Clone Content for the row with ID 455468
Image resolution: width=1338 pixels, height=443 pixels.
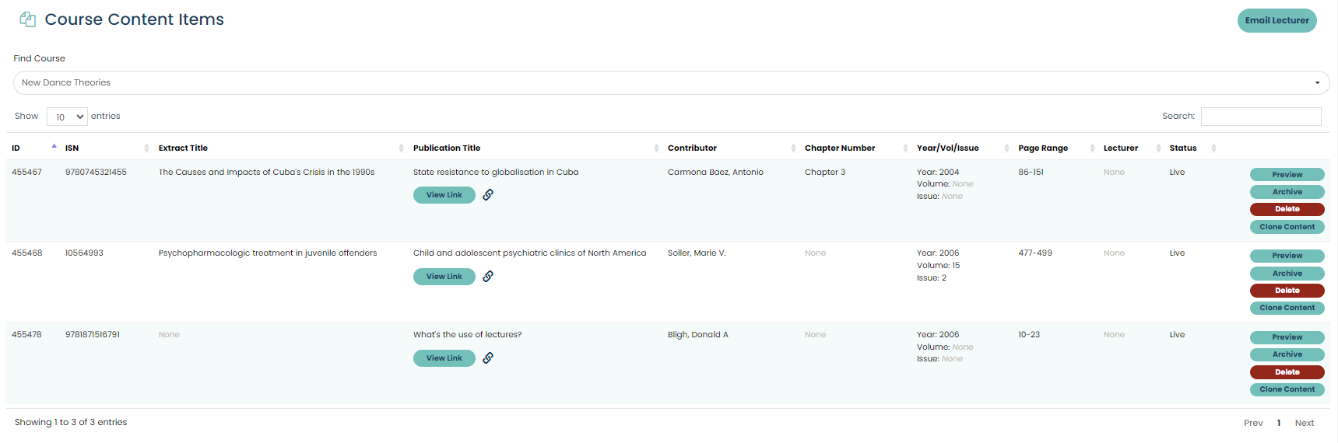click(1287, 308)
